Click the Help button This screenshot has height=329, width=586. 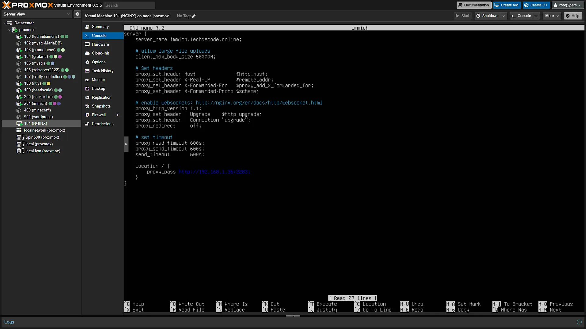click(573, 16)
